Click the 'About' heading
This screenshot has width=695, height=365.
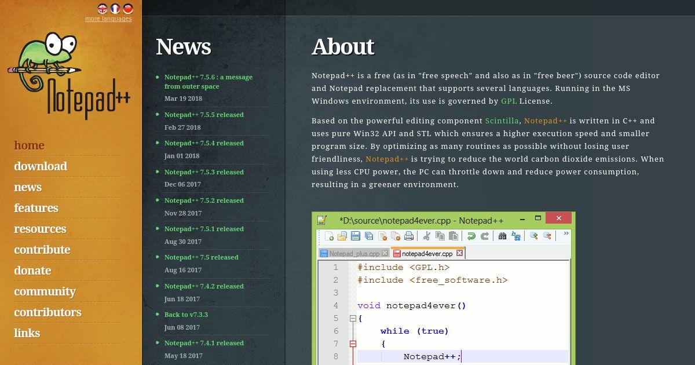point(343,47)
